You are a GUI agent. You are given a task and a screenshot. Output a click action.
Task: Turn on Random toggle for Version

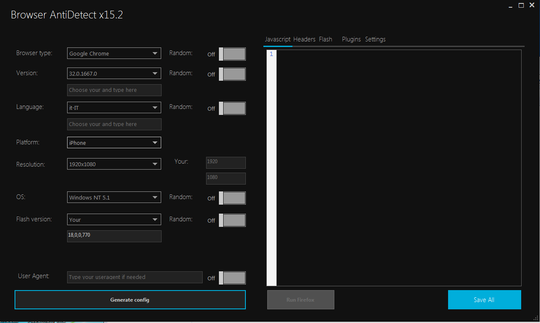[232, 74]
